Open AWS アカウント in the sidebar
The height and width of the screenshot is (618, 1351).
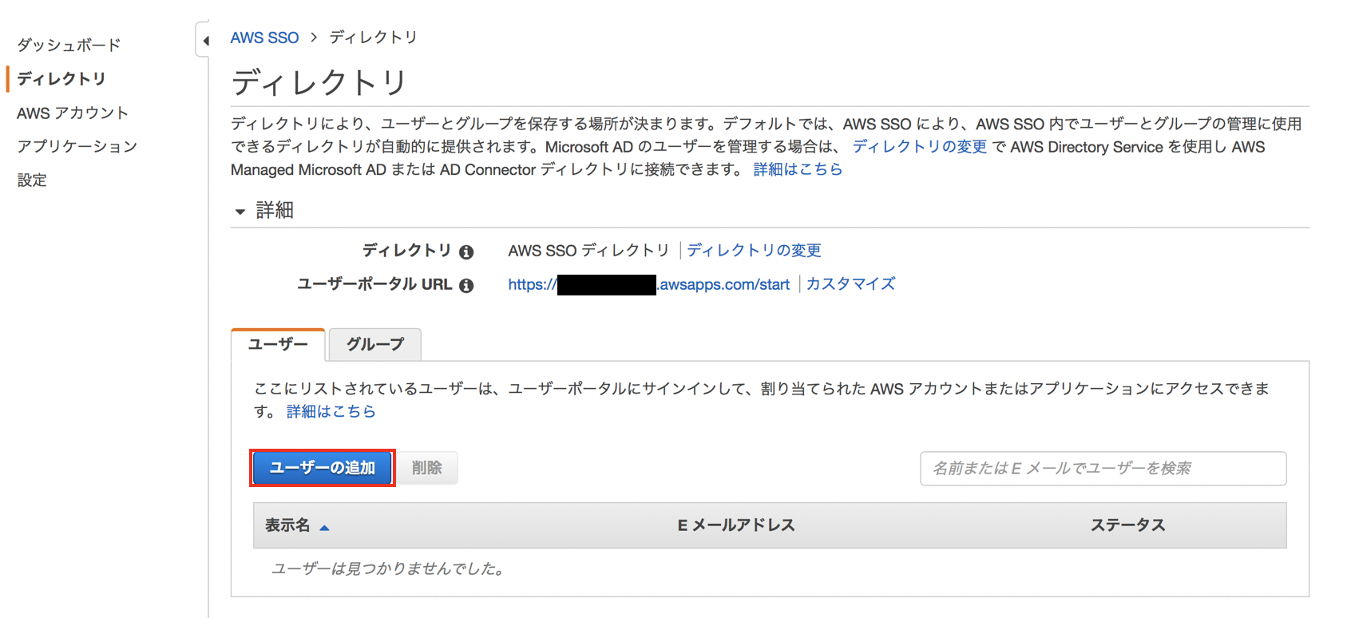point(73,113)
